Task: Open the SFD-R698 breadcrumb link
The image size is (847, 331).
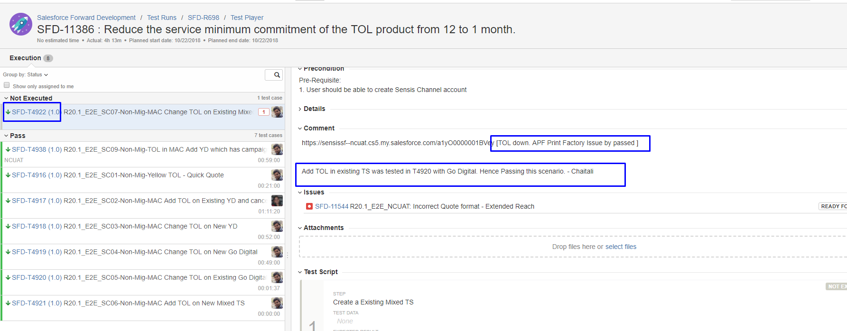Action: point(203,18)
